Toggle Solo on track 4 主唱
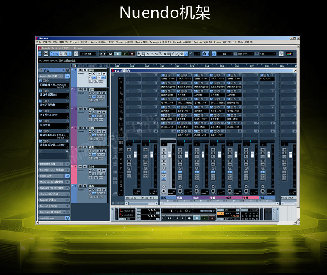Viewport: 327px width, 275px height. tap(85, 128)
